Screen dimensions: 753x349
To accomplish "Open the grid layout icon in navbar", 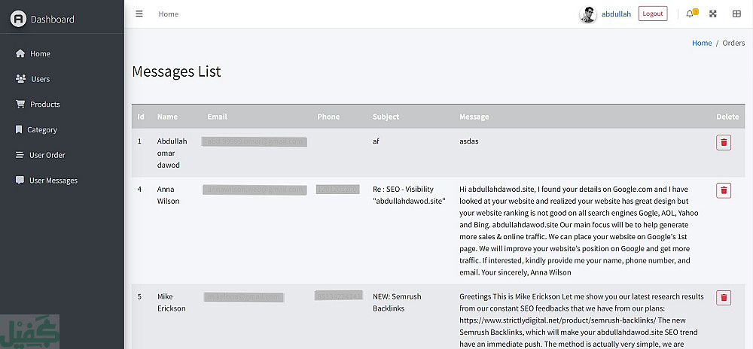I will tap(736, 14).
